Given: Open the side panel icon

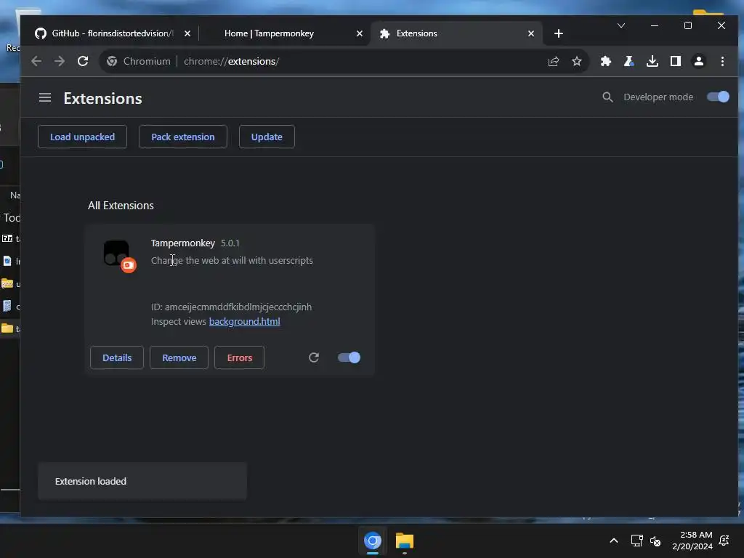Looking at the screenshot, I should (x=676, y=61).
